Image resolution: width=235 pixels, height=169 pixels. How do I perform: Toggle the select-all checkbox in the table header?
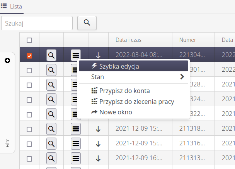29,40
